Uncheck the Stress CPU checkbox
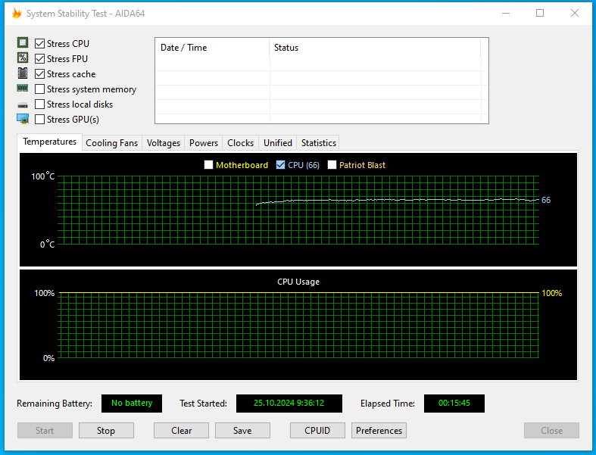Viewport: 596px width, 455px height. pos(39,43)
